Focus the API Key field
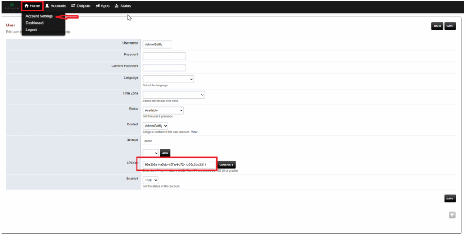 179,164
